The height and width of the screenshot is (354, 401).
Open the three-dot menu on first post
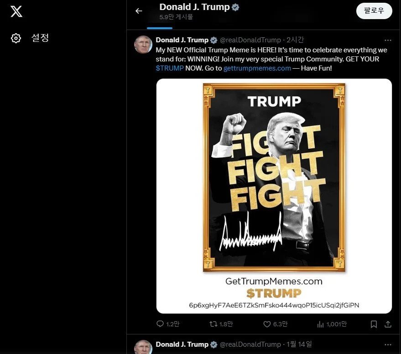pos(388,40)
